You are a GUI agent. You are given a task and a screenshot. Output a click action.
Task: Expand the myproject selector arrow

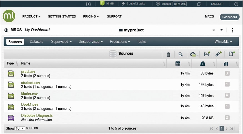pyautogui.click(x=222, y=30)
